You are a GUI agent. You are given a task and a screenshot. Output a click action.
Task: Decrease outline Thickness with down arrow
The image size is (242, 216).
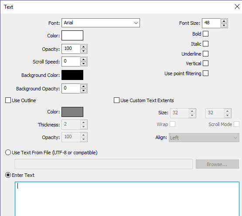(x=83, y=126)
